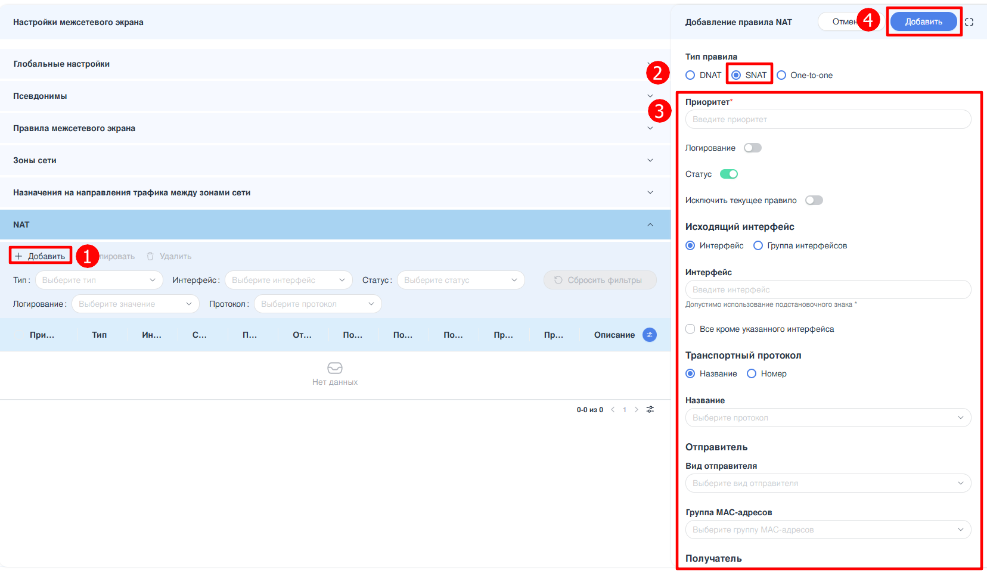Open the table pagination settings icon
Screen dimensions: 987x573
pyautogui.click(x=650, y=410)
